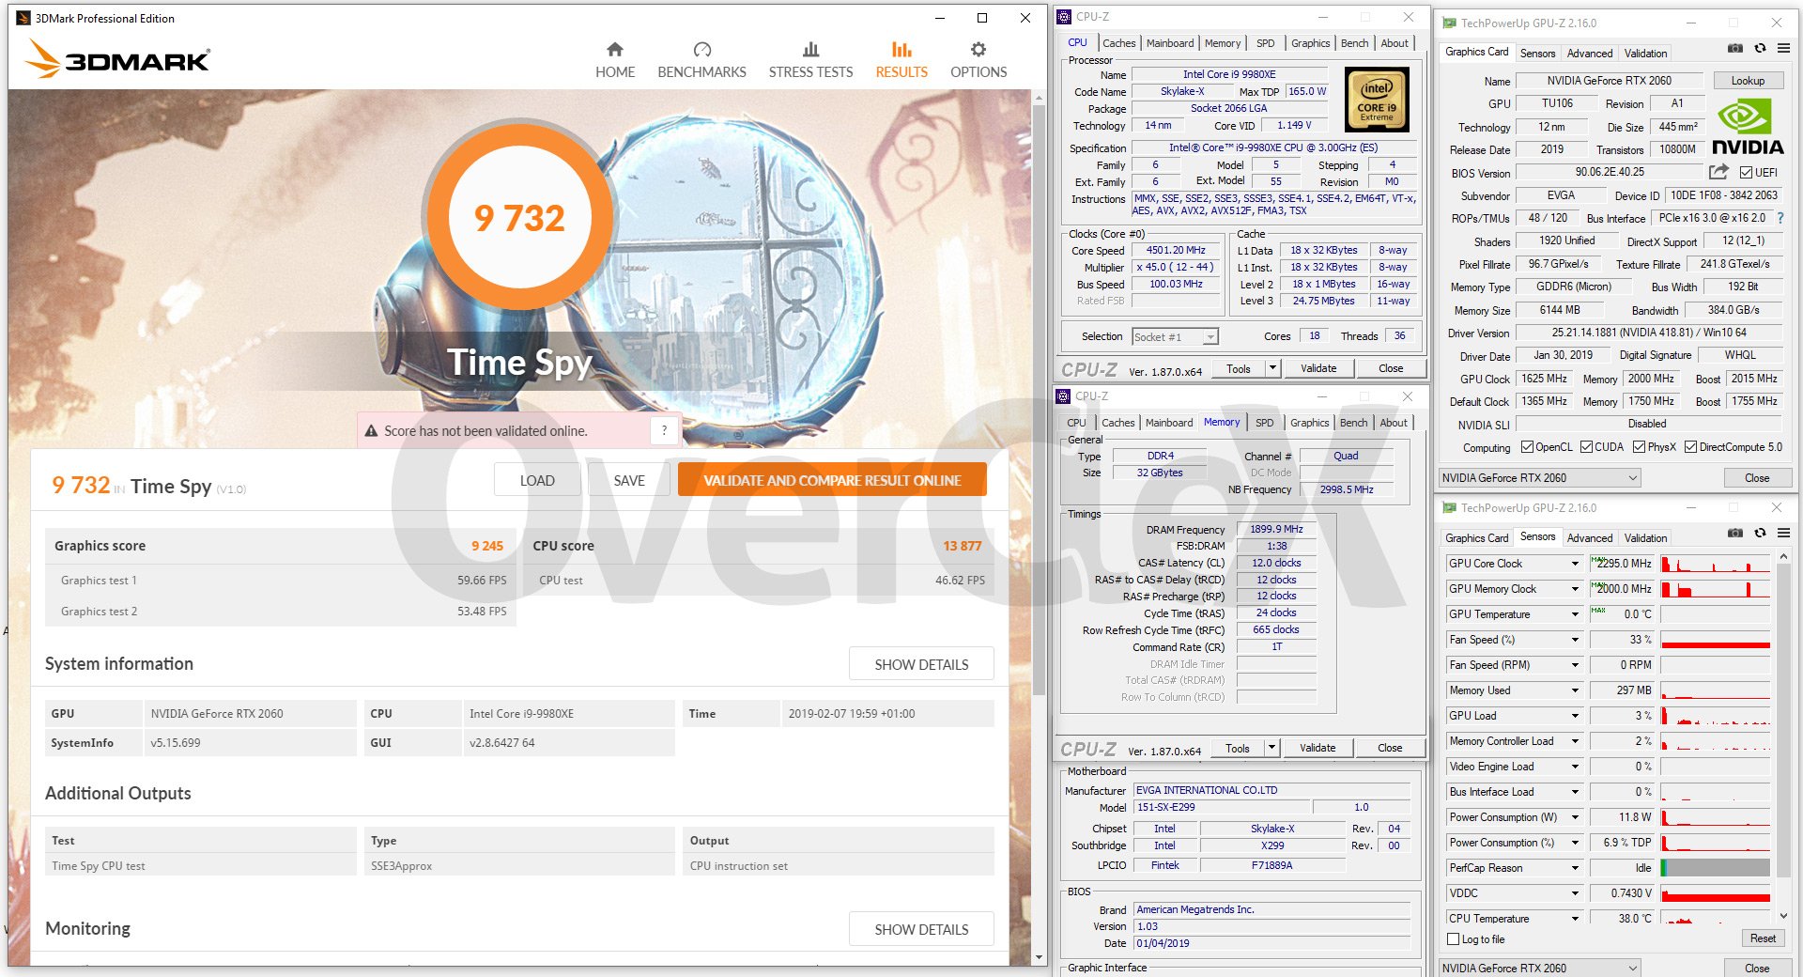Enable the Log to file checkbox
Image resolution: width=1803 pixels, height=977 pixels.
[x=1454, y=939]
